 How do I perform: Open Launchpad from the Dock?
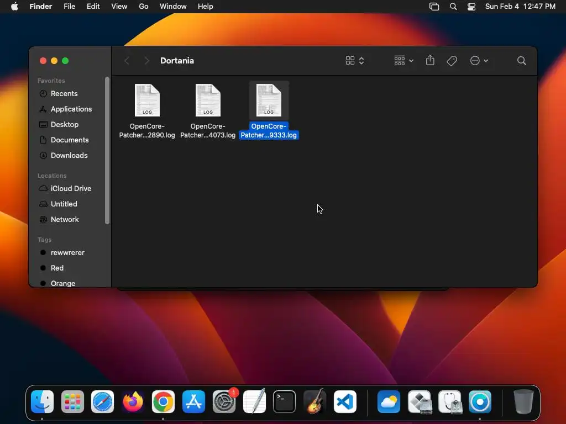(x=72, y=402)
